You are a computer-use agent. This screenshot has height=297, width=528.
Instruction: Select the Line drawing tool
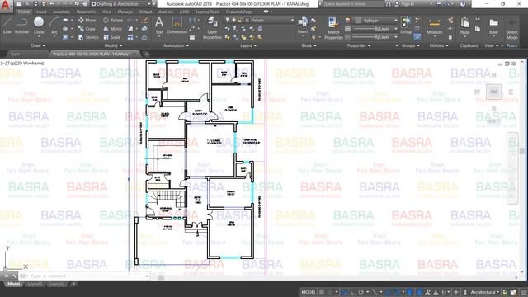coord(7,26)
